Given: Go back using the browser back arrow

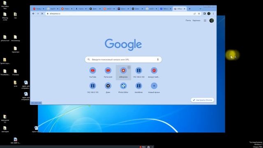Looking at the screenshot, I should (33, 14).
